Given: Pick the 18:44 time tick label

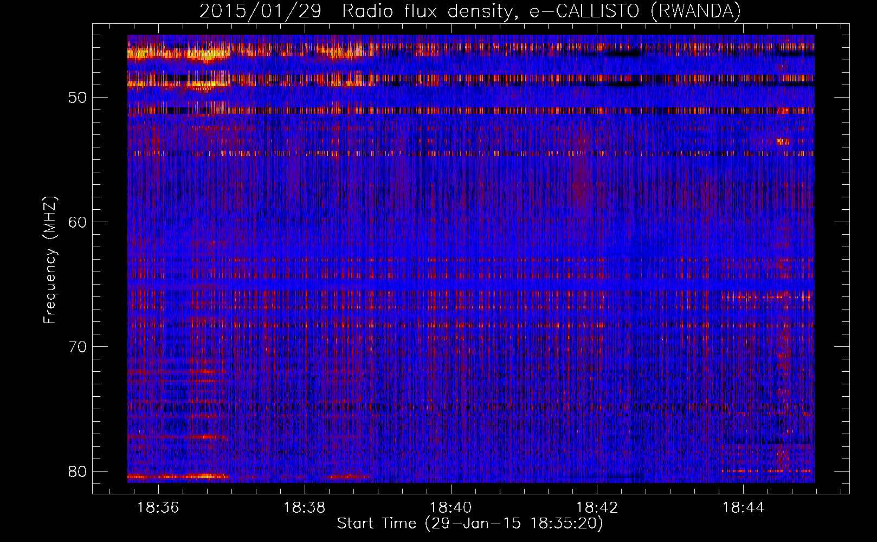Looking at the screenshot, I should point(743,507).
